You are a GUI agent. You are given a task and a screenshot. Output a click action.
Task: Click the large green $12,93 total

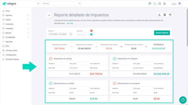(x=93, y=99)
